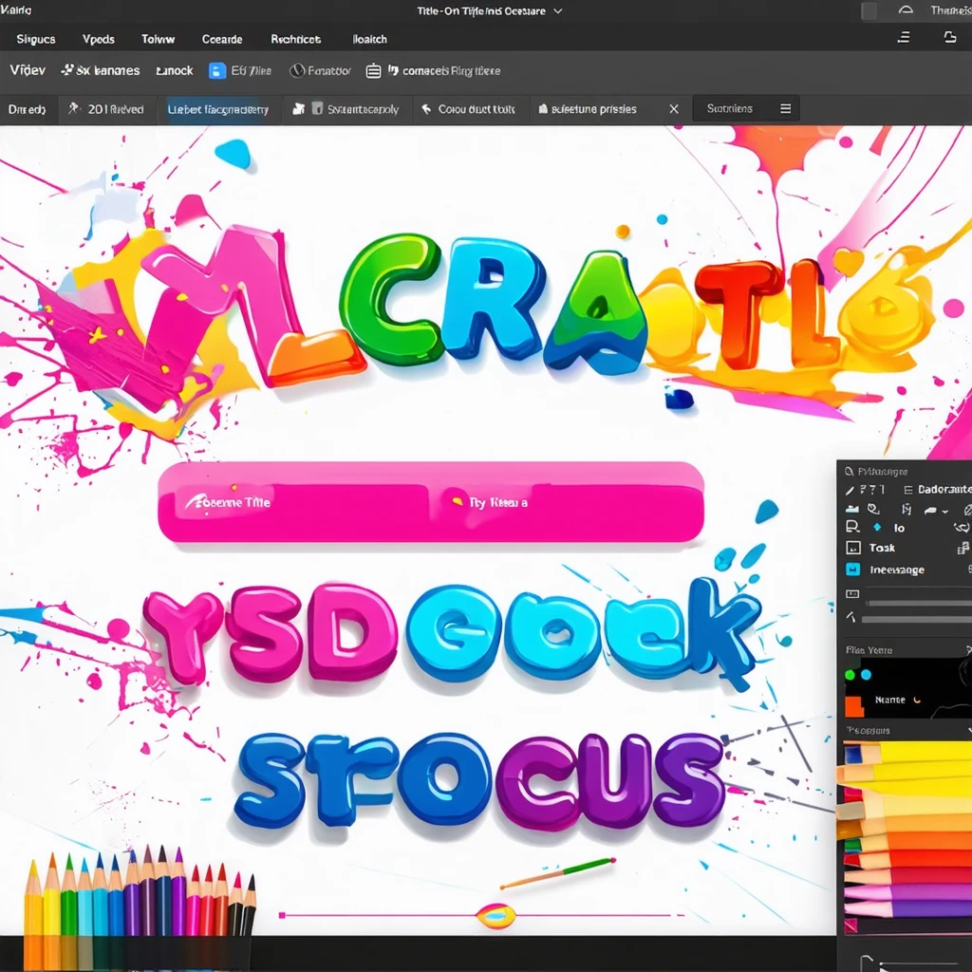The height and width of the screenshot is (972, 972).
Task: Expand the Troeours section header
Action: [x=868, y=730]
